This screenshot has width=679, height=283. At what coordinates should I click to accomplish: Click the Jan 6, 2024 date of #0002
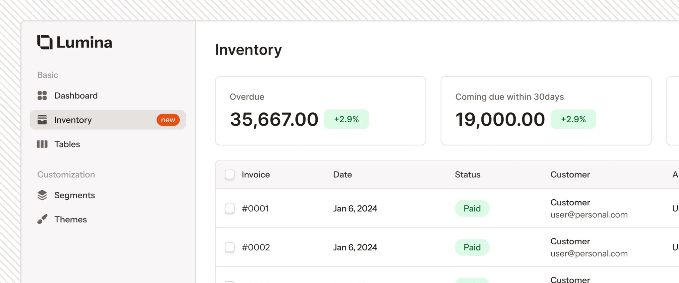(x=355, y=247)
